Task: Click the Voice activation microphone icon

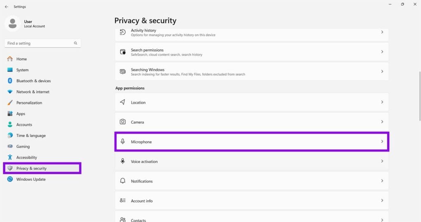Action: pos(123,161)
